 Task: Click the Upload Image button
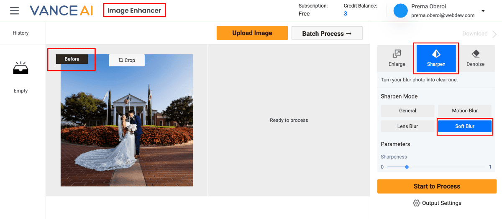click(x=252, y=33)
